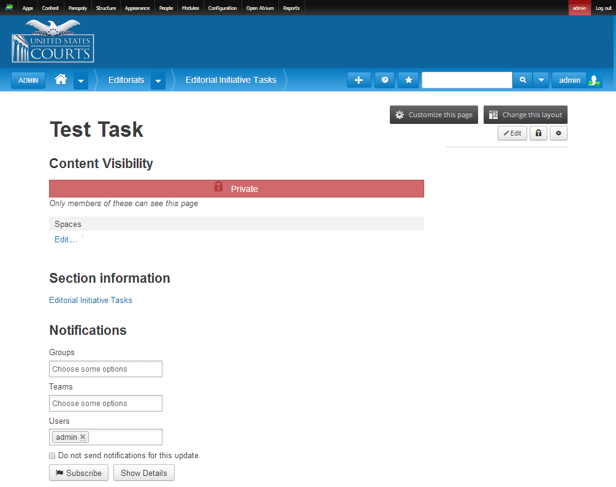Expand the search options dropdown arrow
Screen dimensions: 616x487
pos(541,80)
